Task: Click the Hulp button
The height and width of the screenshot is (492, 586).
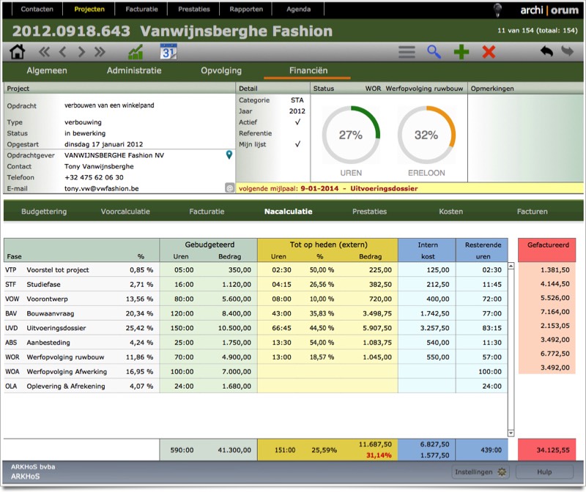Action: pyautogui.click(x=544, y=471)
